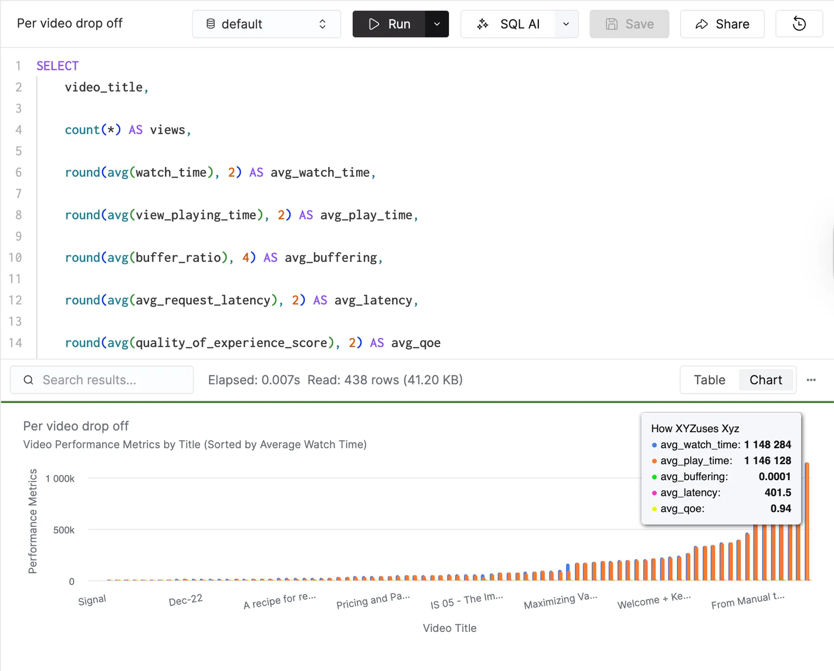
Task: Open the Run options dropdown arrow
Action: (437, 24)
